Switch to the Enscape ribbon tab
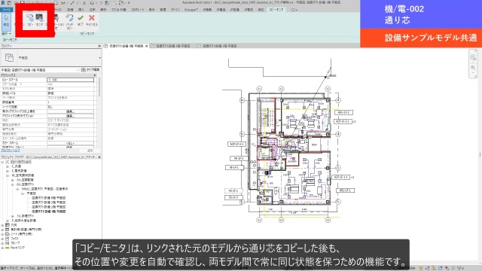 click(191, 10)
